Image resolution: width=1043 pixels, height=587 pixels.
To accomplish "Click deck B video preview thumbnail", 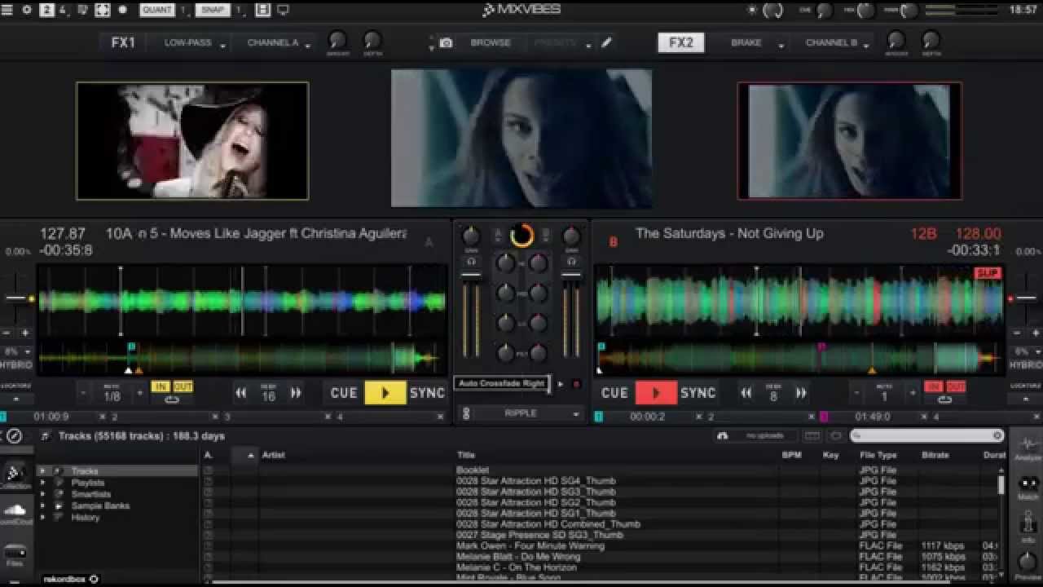I will (849, 140).
